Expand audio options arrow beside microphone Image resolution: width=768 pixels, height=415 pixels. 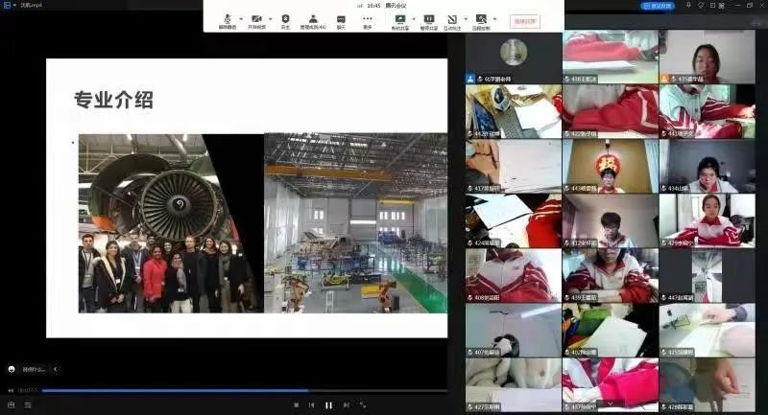239,18
